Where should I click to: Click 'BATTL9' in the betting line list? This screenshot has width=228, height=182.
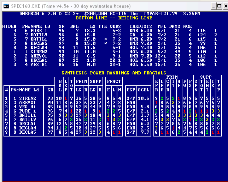pyautogui.click(x=39, y=35)
